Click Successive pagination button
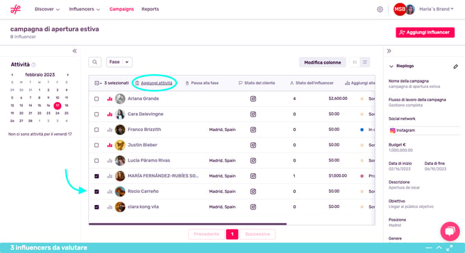The width and height of the screenshot is (465, 253). (x=257, y=234)
